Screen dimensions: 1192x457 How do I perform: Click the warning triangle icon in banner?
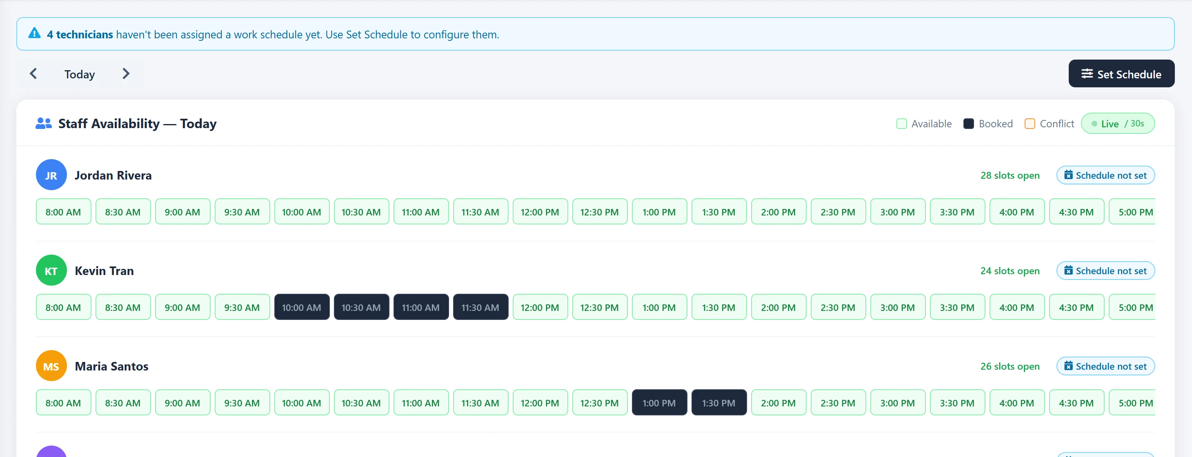pyautogui.click(x=34, y=33)
